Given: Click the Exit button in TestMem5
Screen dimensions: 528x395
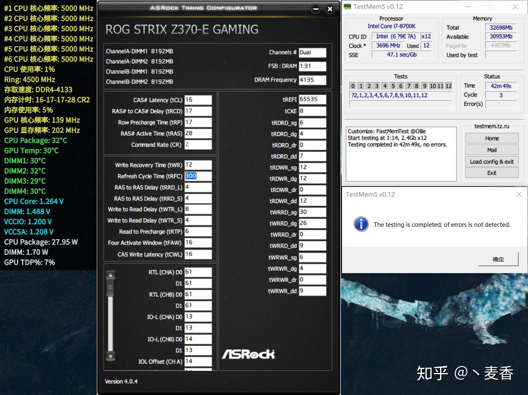Looking at the screenshot, I should [x=492, y=173].
